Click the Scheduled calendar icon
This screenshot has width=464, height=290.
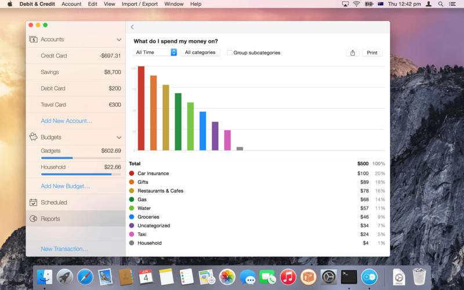[x=33, y=202]
